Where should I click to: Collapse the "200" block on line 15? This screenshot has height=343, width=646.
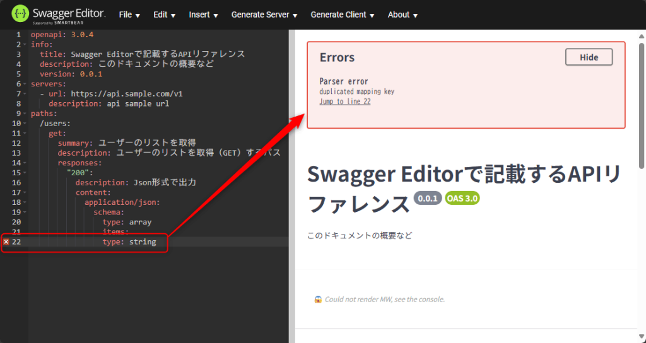pyautogui.click(x=25, y=173)
